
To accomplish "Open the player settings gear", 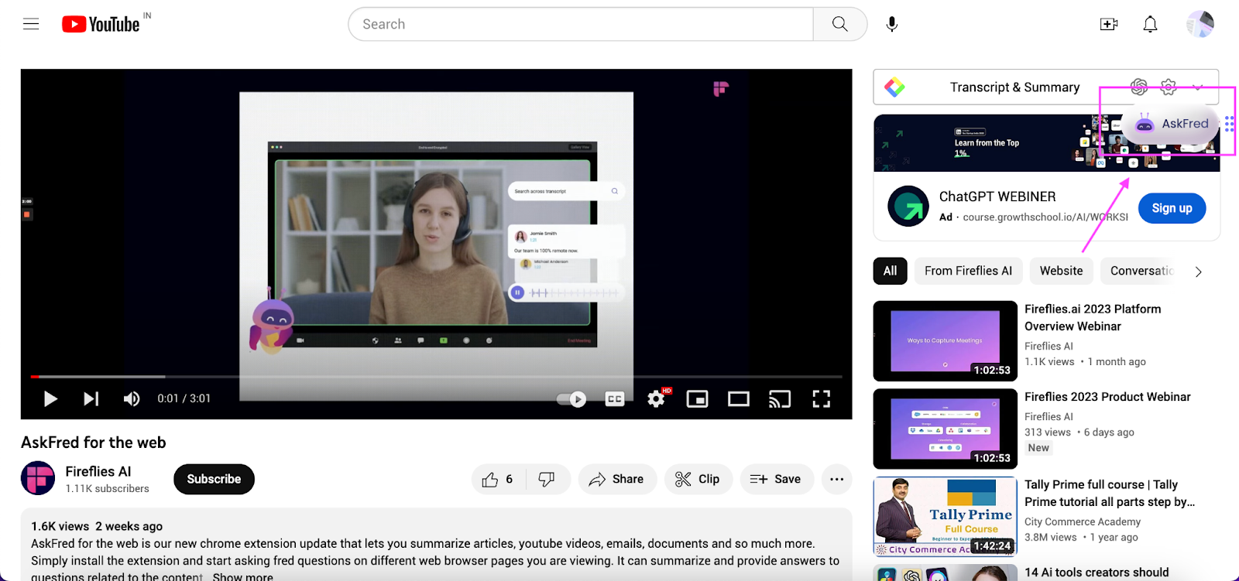I will pyautogui.click(x=657, y=398).
